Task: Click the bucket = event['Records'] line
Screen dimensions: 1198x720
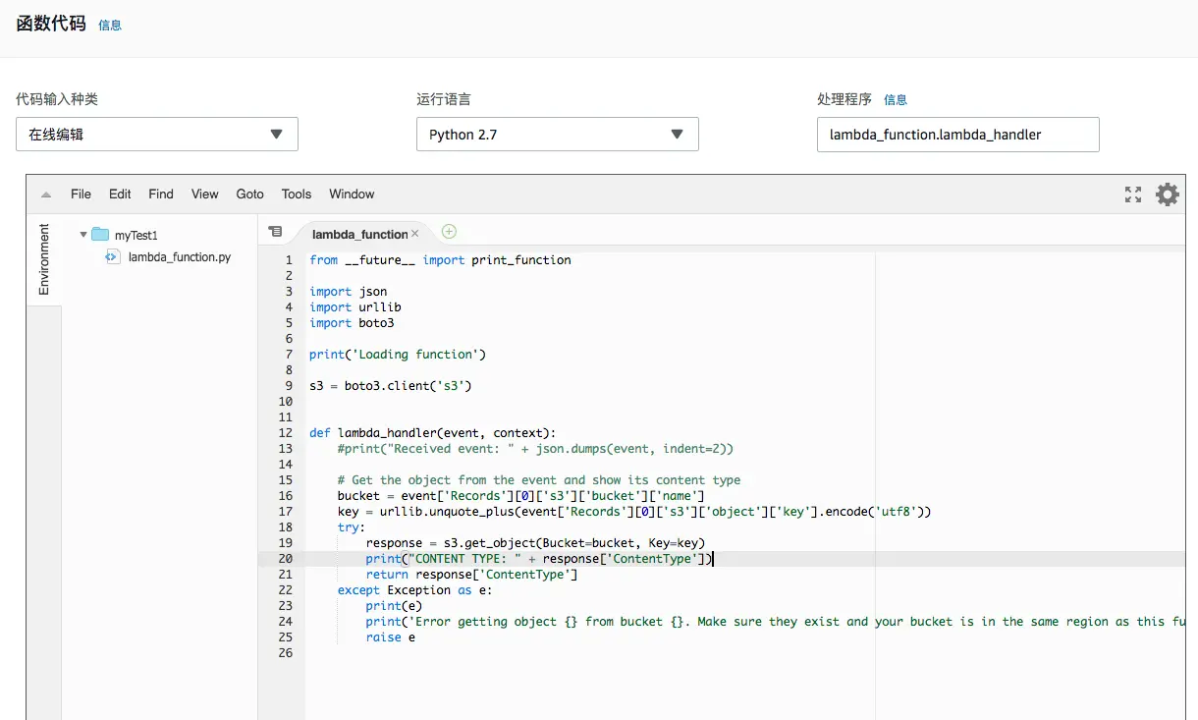Action: tap(520, 496)
